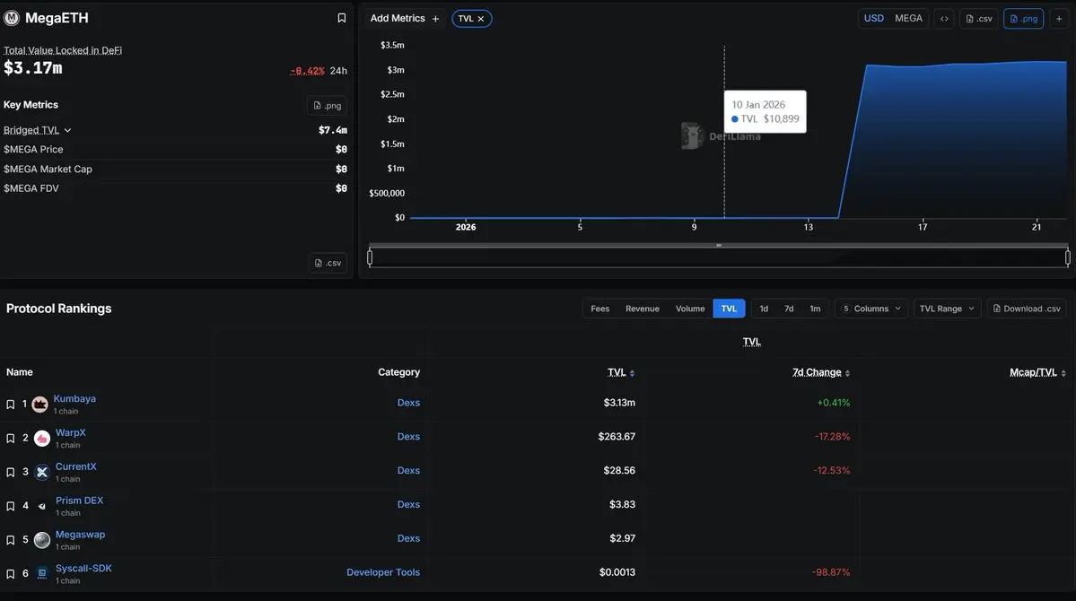Bookmark the Syscall-SDK protocol row
The width and height of the screenshot is (1076, 601).
coord(10,574)
